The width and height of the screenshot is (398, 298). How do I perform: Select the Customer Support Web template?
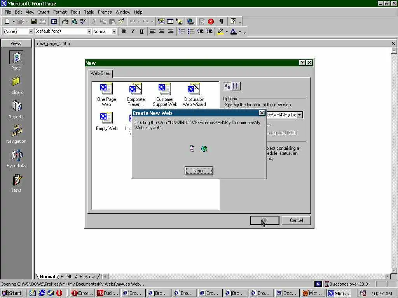(165, 95)
